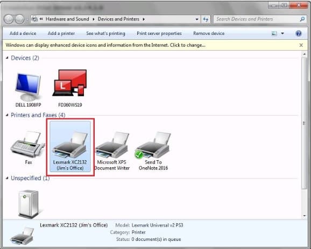Collapse the Devices (2) group
Viewport: 311px width, 249px height.
point(8,58)
